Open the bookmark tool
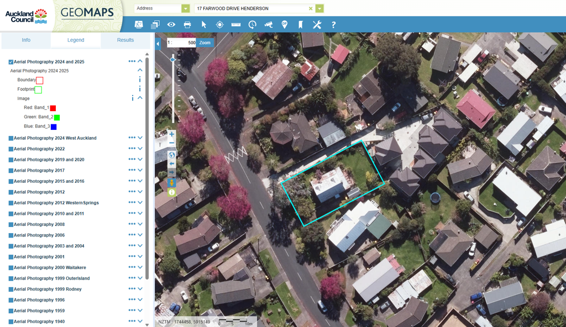566x327 pixels. pos(301,25)
